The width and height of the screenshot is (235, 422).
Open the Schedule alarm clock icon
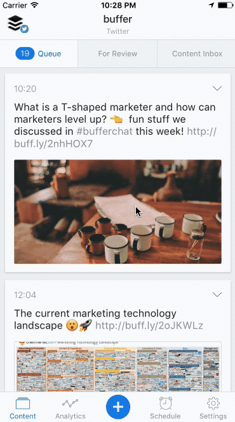coord(166,404)
